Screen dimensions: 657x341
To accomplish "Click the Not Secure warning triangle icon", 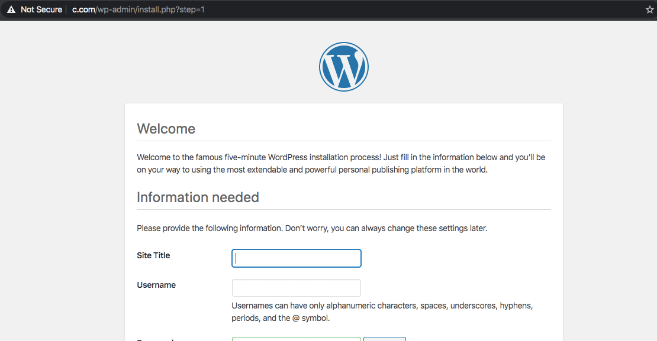I will click(11, 9).
